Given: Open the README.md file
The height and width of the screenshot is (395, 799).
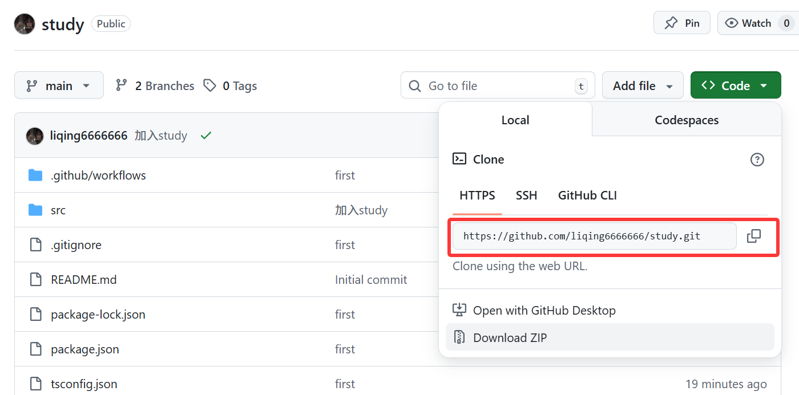Looking at the screenshot, I should click(x=83, y=280).
